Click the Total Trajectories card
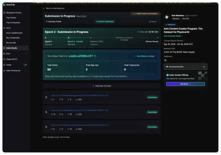The image size is (221, 155). pos(140,67)
